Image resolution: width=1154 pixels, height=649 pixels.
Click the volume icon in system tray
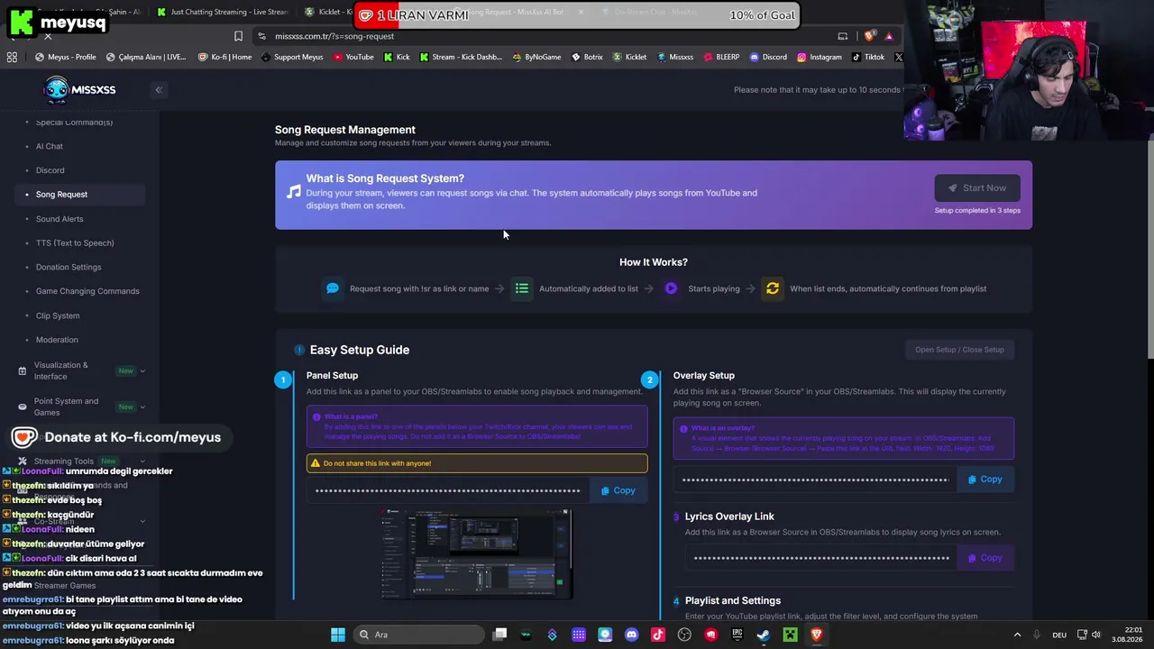point(1096,635)
